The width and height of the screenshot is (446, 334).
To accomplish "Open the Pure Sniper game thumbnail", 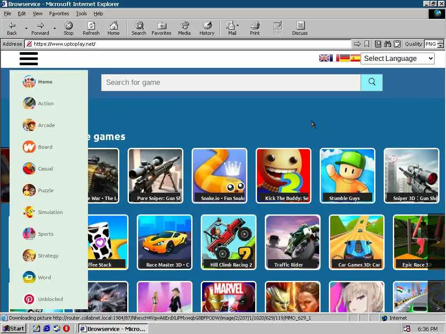I will pos(155,176).
